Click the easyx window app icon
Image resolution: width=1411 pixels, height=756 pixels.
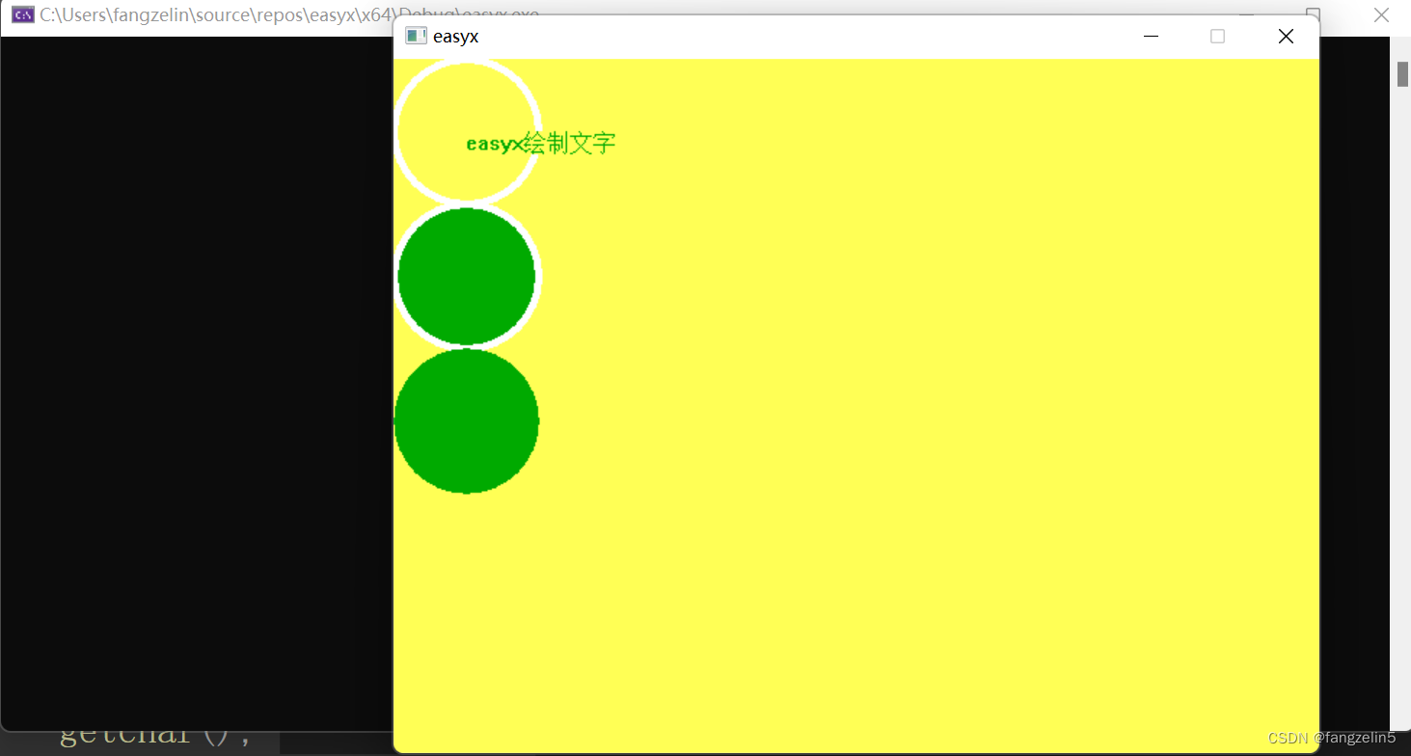click(x=416, y=37)
